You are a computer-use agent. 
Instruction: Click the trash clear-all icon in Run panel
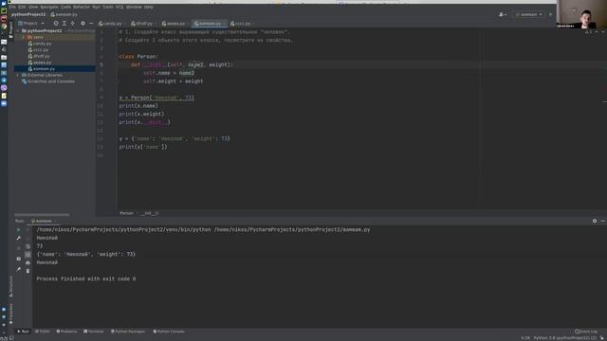coord(28,271)
